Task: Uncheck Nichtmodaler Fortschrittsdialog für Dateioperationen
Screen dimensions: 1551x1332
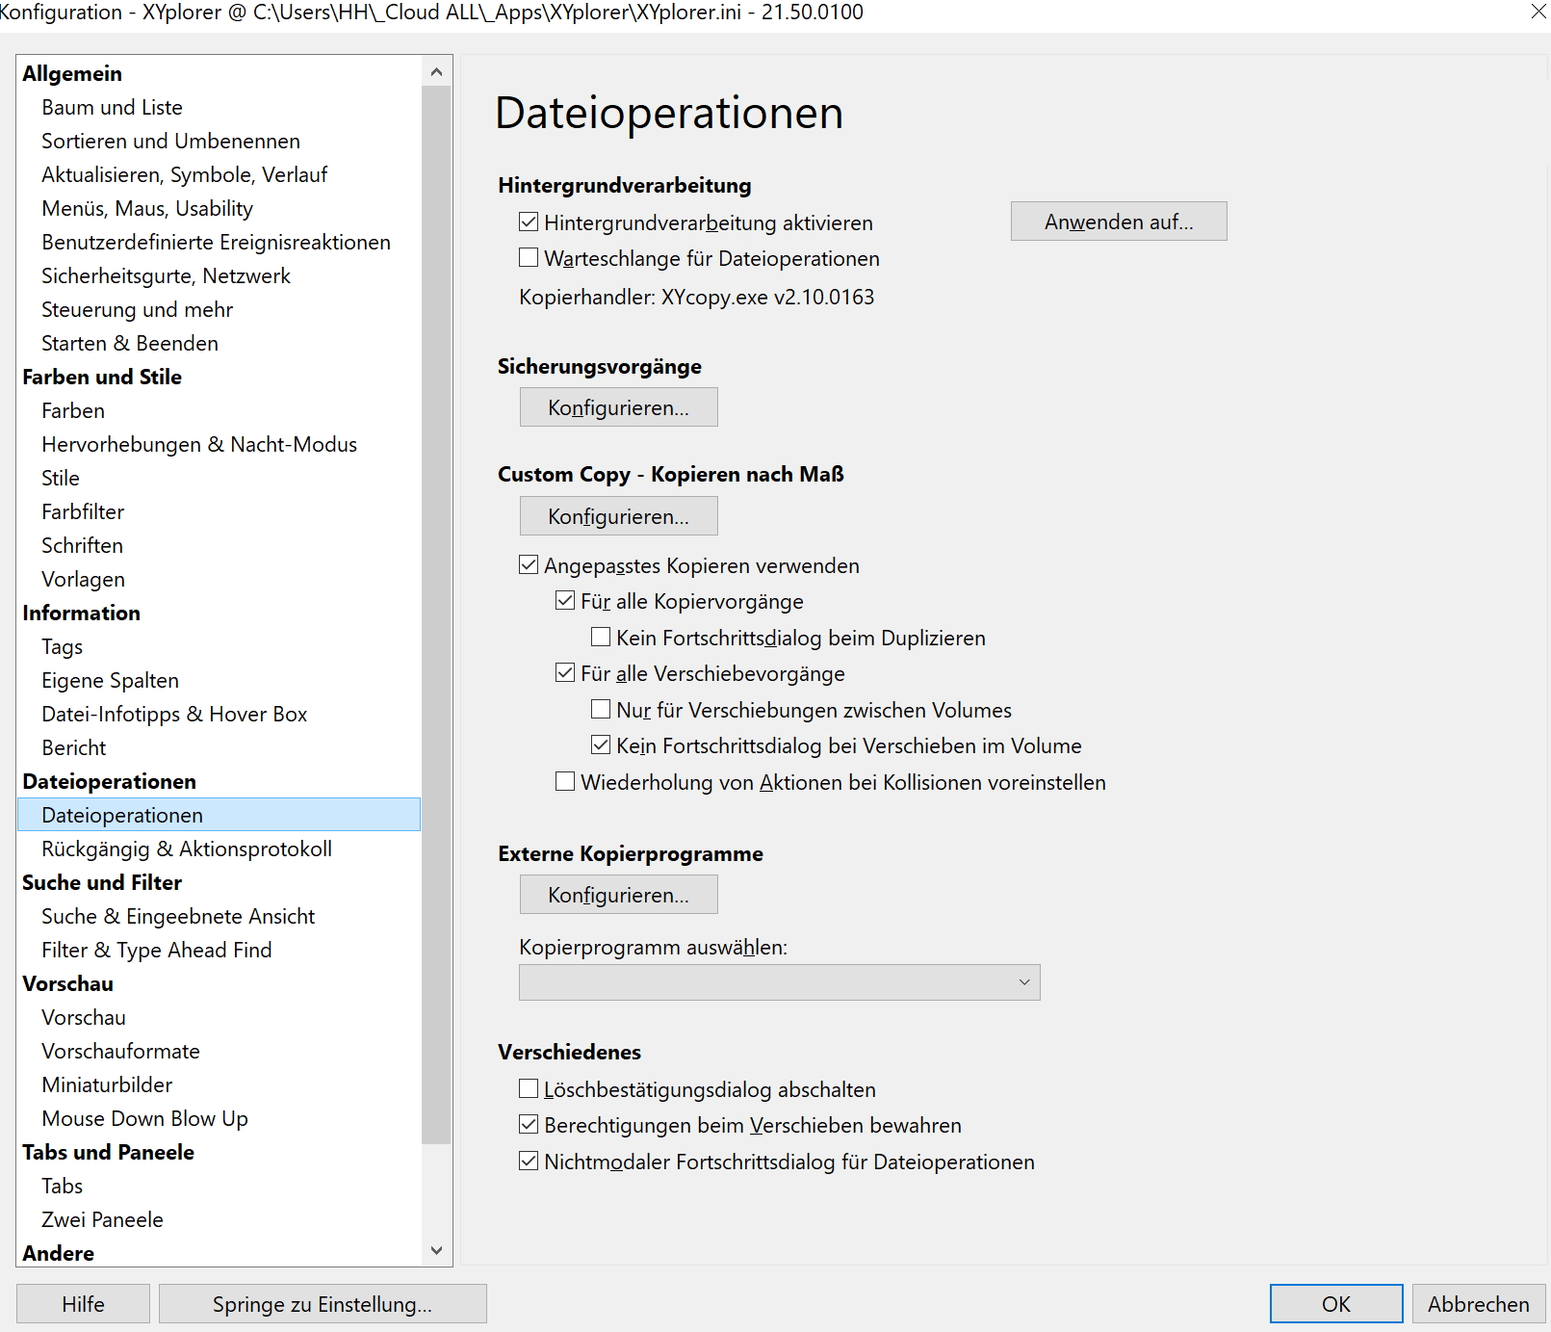Action: [x=529, y=1162]
